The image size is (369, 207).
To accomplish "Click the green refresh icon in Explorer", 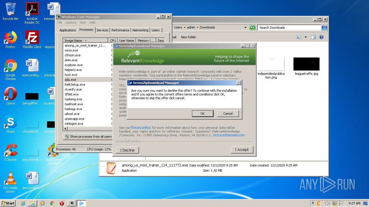I will [253, 28].
